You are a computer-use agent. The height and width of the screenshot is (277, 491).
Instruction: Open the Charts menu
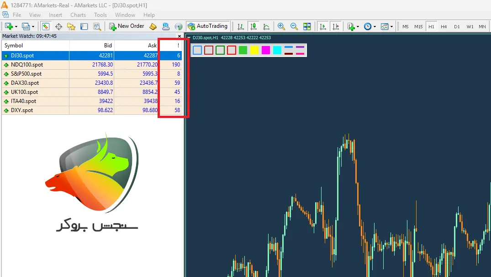78,15
